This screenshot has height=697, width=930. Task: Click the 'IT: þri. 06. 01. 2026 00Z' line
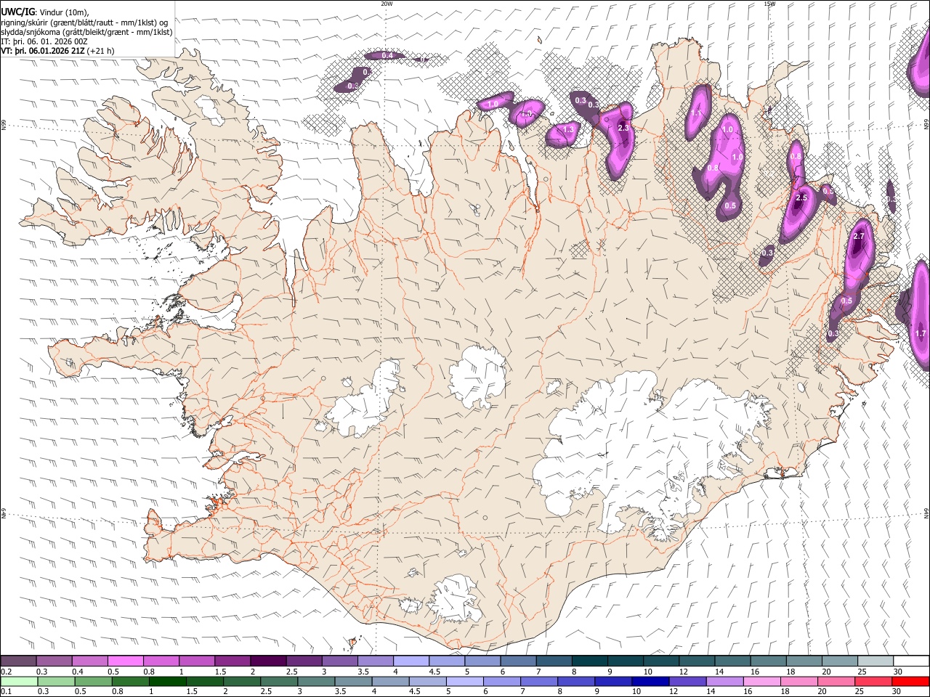coord(44,41)
